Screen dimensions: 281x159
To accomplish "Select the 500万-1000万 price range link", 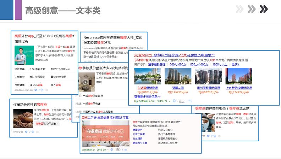I will click(x=199, y=64).
